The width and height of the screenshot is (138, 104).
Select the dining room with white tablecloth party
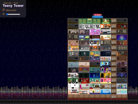[x=106, y=37]
